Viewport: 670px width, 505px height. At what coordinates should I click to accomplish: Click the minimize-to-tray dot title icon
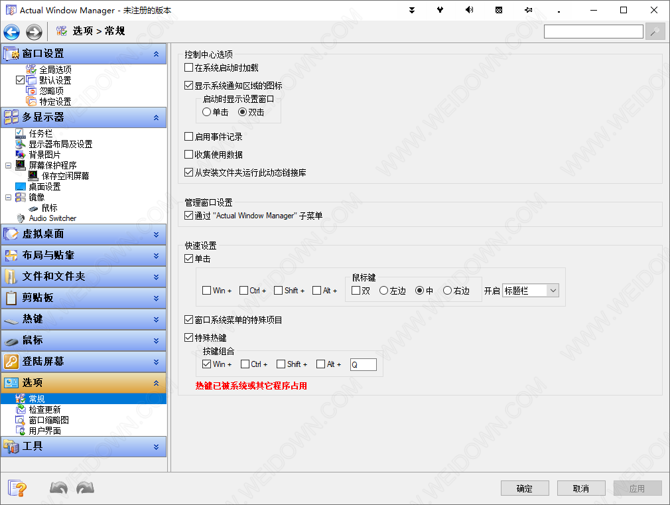point(559,11)
